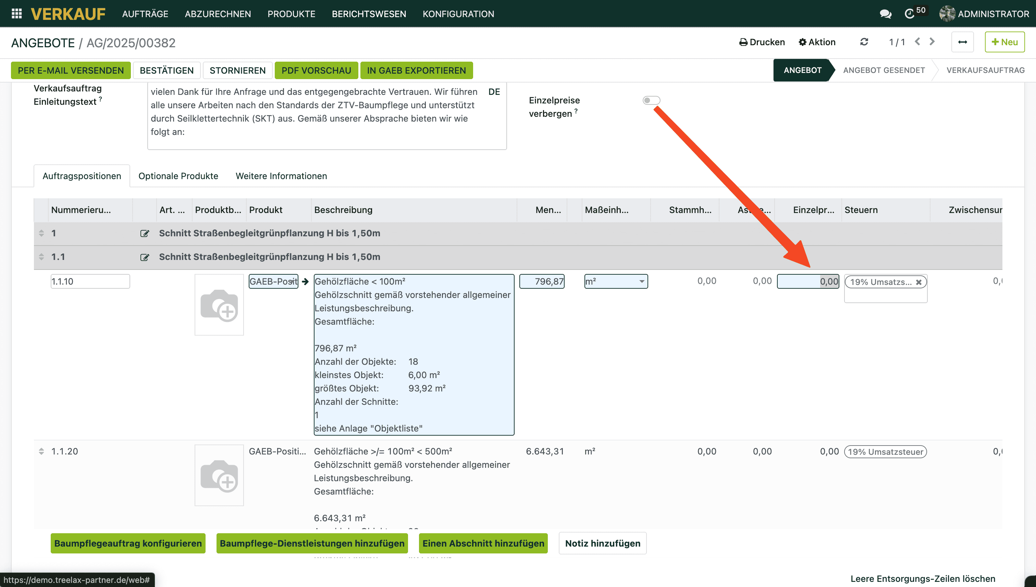Image resolution: width=1036 pixels, height=587 pixels.
Task: Open the Aktion dropdown menu
Action: point(817,42)
